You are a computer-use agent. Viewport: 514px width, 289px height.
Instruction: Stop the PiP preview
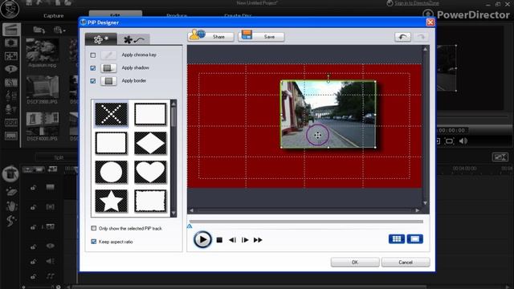point(219,240)
